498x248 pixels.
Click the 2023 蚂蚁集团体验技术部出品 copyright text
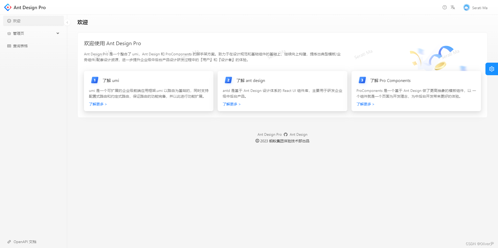(x=285, y=141)
